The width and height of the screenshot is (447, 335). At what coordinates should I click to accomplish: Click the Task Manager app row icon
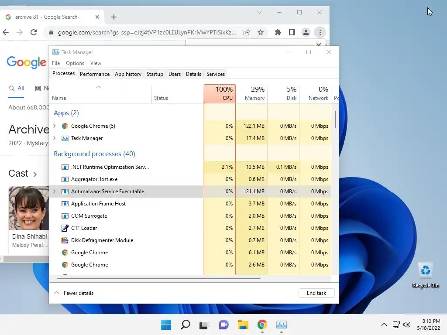tap(65, 138)
